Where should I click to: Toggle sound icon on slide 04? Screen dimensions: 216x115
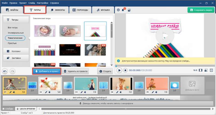[121, 92]
